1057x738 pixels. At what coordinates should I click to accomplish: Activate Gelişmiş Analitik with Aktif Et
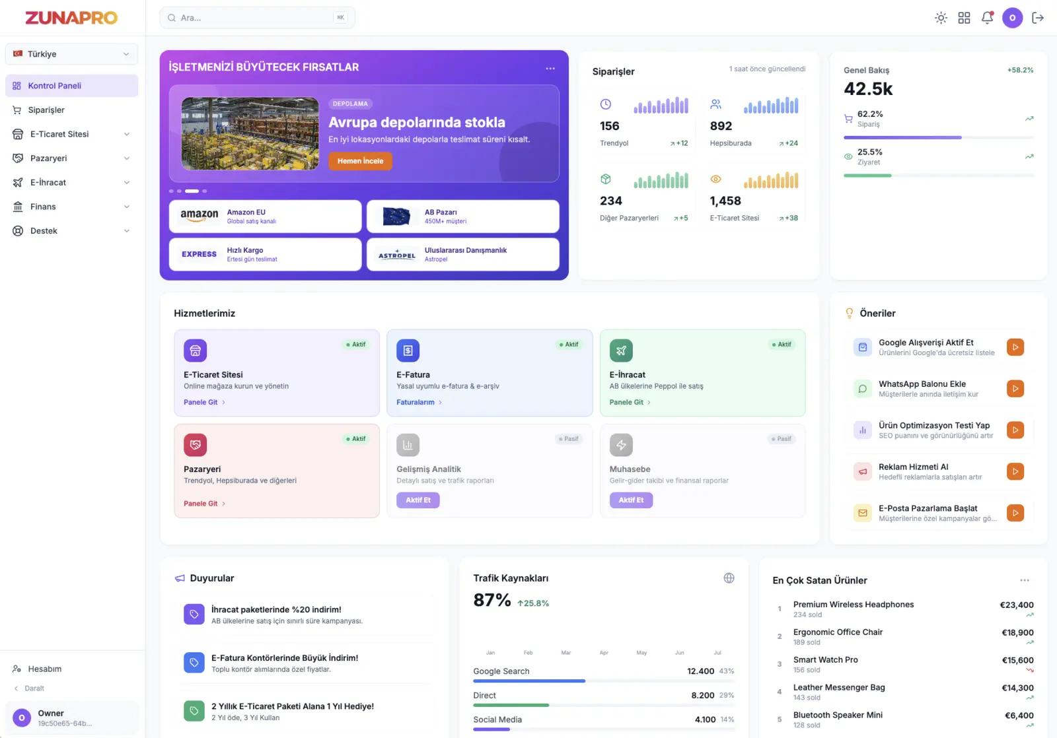418,500
